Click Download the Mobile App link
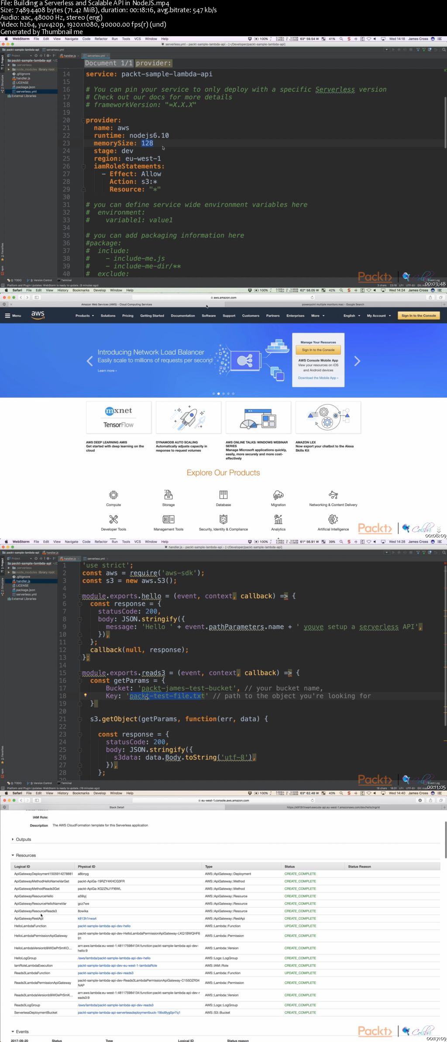The width and height of the screenshot is (447, 1042). pyautogui.click(x=318, y=378)
